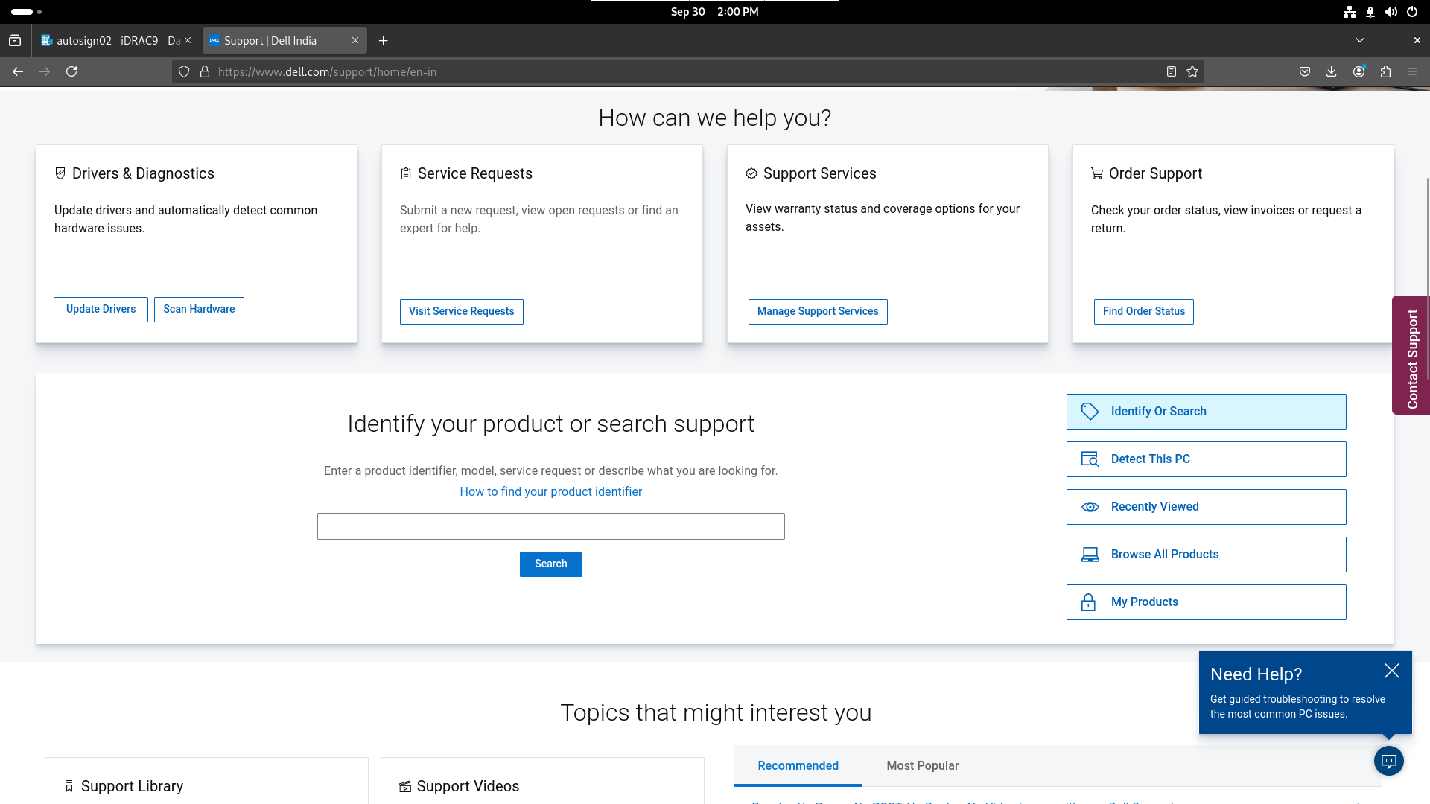Click the Support Services heading

(x=819, y=173)
